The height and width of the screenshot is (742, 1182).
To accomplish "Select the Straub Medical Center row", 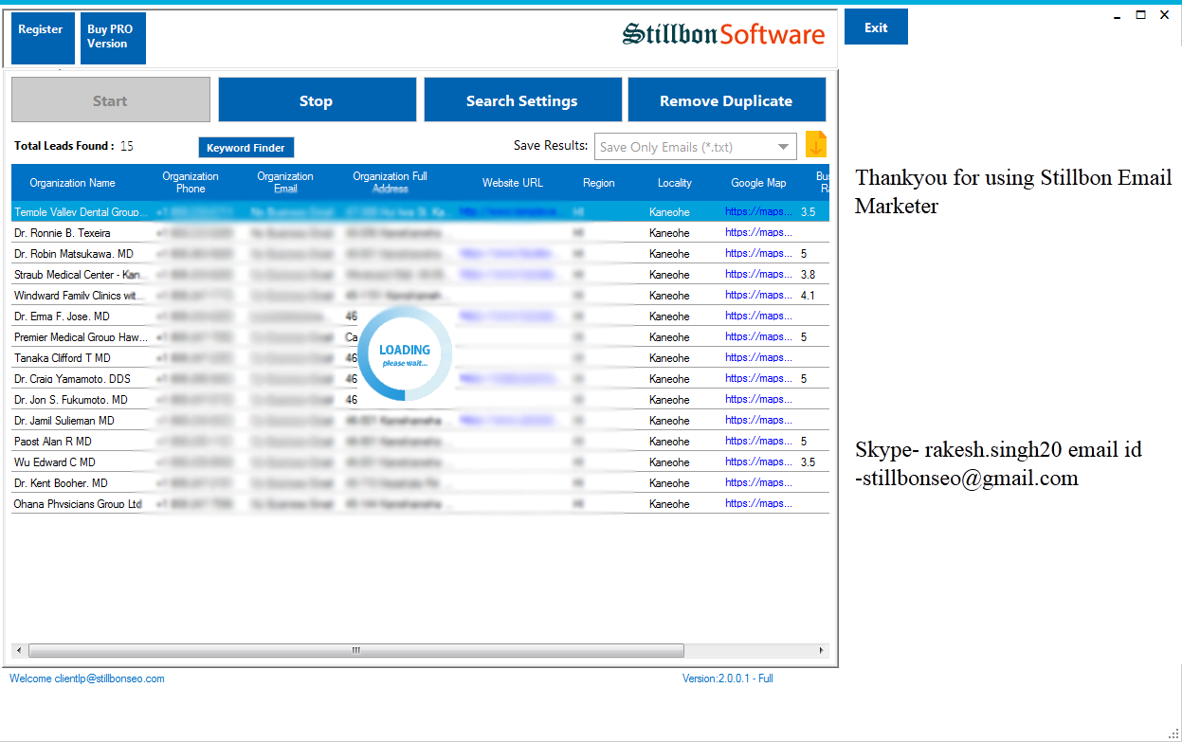I will (x=420, y=275).
